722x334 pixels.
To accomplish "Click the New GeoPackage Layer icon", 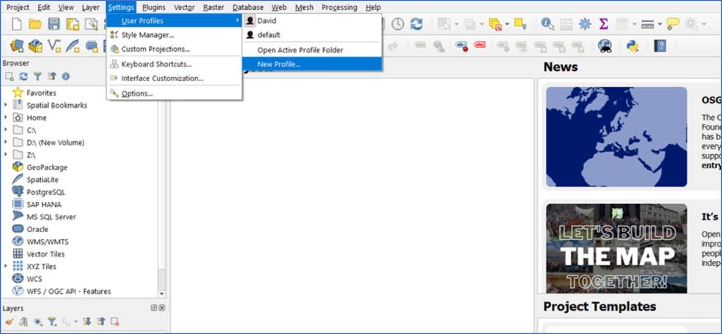I will (35, 46).
